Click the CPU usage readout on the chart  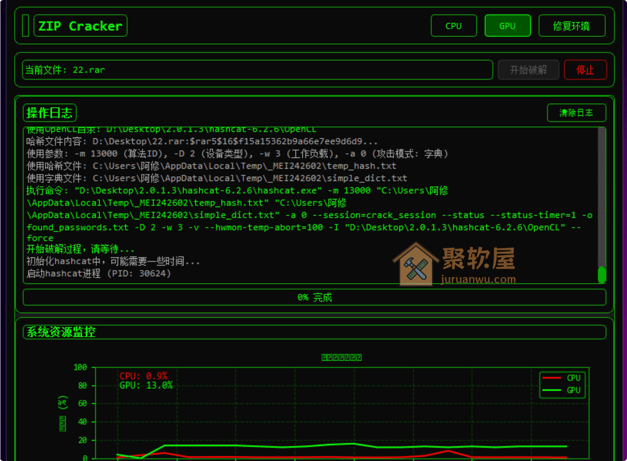coord(144,376)
